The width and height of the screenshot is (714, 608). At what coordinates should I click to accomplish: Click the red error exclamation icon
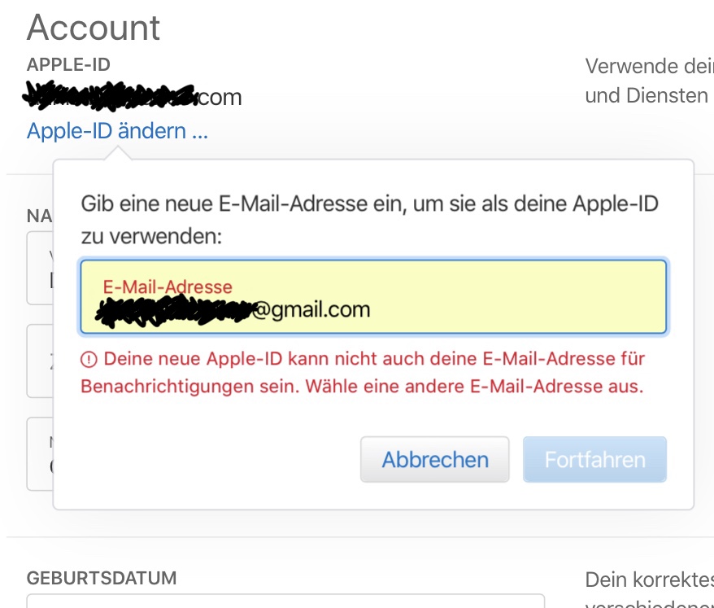(x=89, y=359)
